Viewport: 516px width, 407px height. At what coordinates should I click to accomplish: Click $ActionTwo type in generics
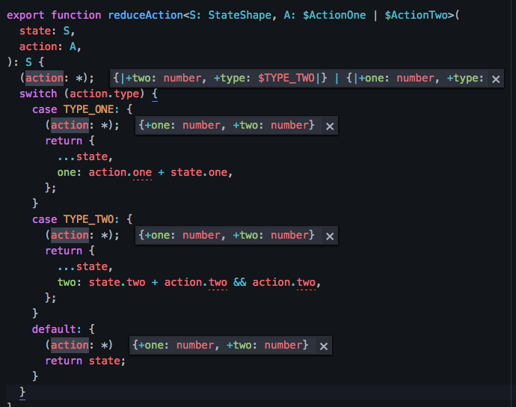click(417, 15)
